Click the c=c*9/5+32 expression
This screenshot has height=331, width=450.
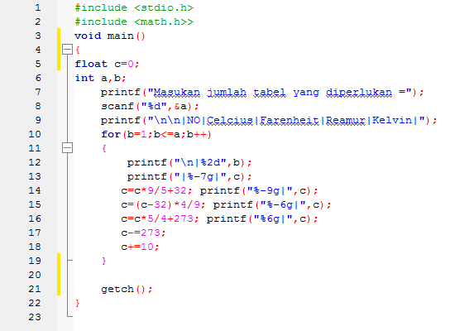point(154,190)
